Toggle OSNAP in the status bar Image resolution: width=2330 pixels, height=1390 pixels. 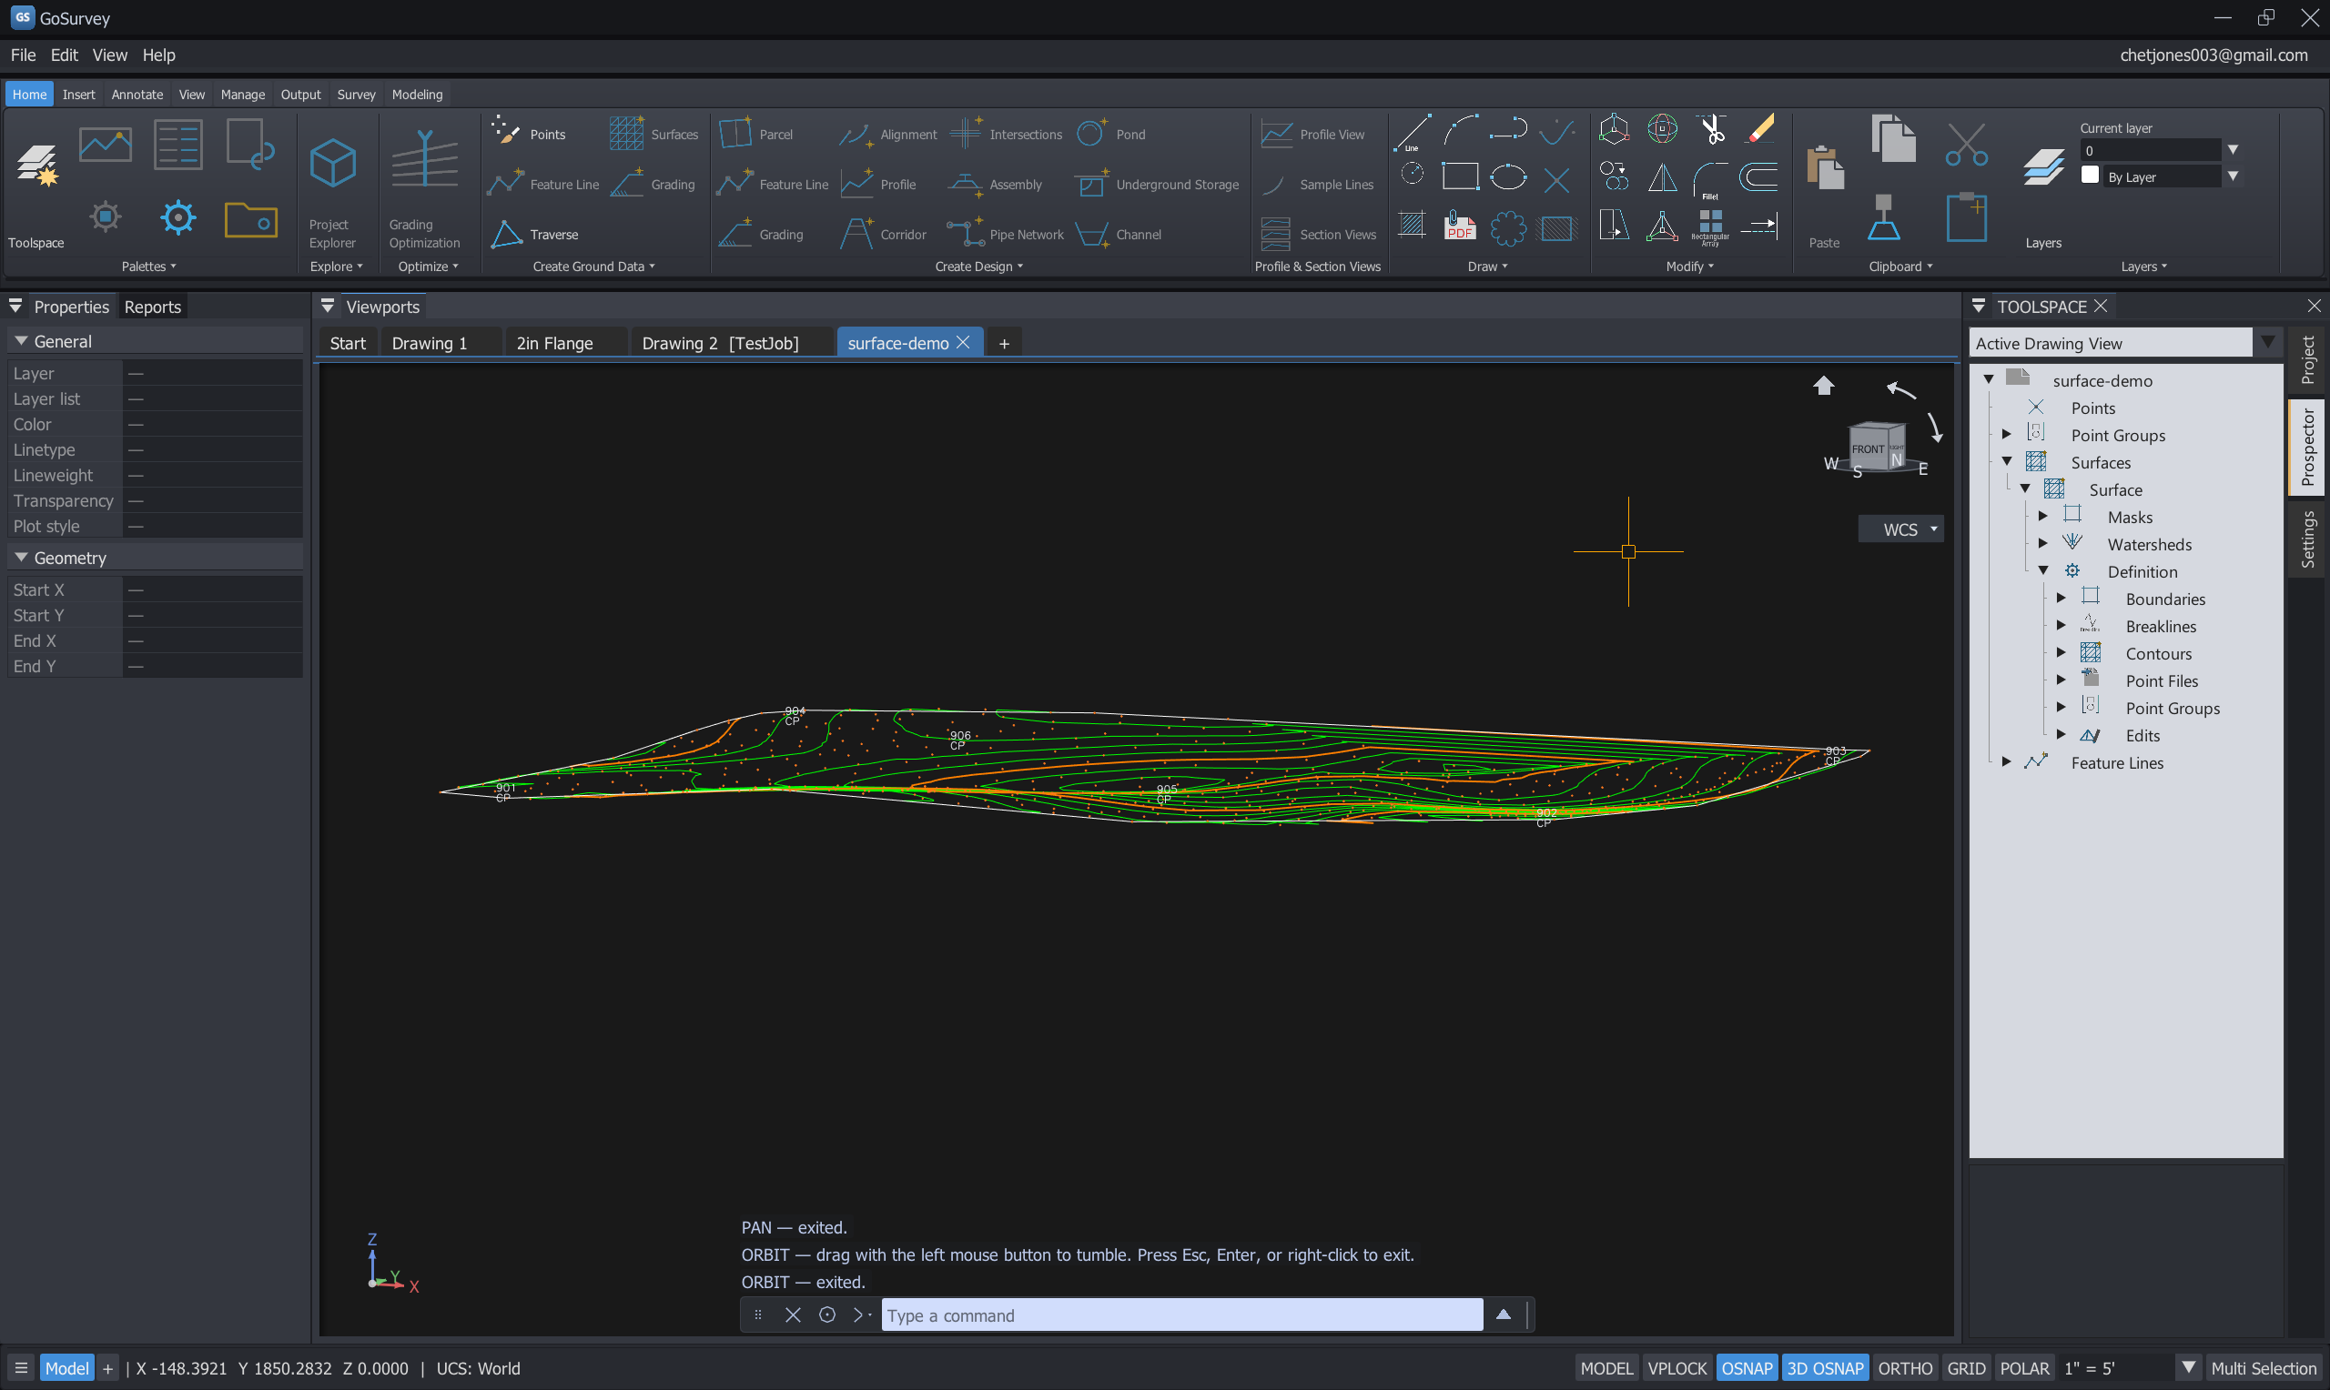click(1747, 1367)
